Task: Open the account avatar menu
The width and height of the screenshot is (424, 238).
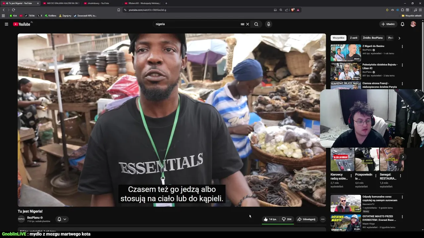Action: pyautogui.click(x=413, y=24)
